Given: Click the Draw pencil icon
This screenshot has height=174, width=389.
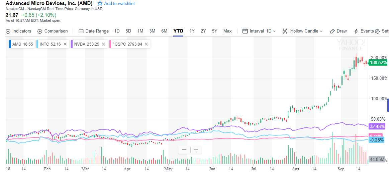Looking at the screenshot, I should (332, 31).
